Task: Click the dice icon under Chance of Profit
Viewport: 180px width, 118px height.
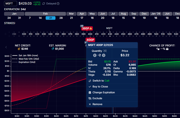Action: 158,49
